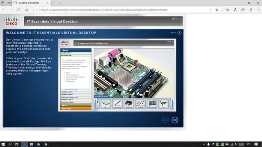Select the TEST tab in the tutorial preview

pyautogui.click(x=76, y=105)
